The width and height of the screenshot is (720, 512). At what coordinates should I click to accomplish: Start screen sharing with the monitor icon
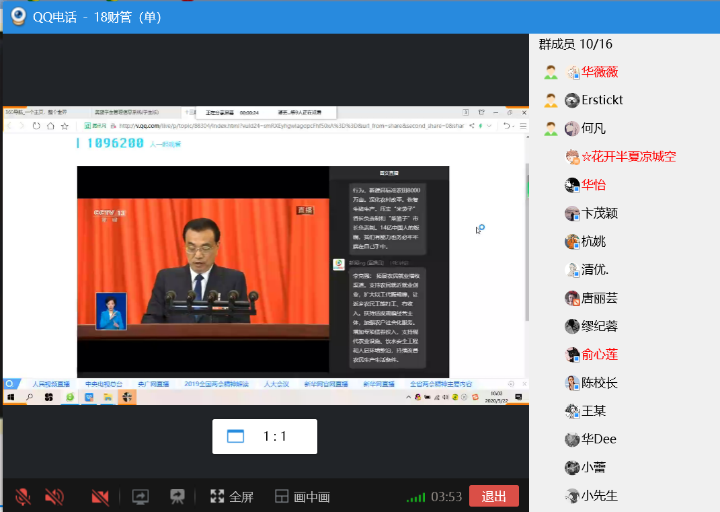141,497
